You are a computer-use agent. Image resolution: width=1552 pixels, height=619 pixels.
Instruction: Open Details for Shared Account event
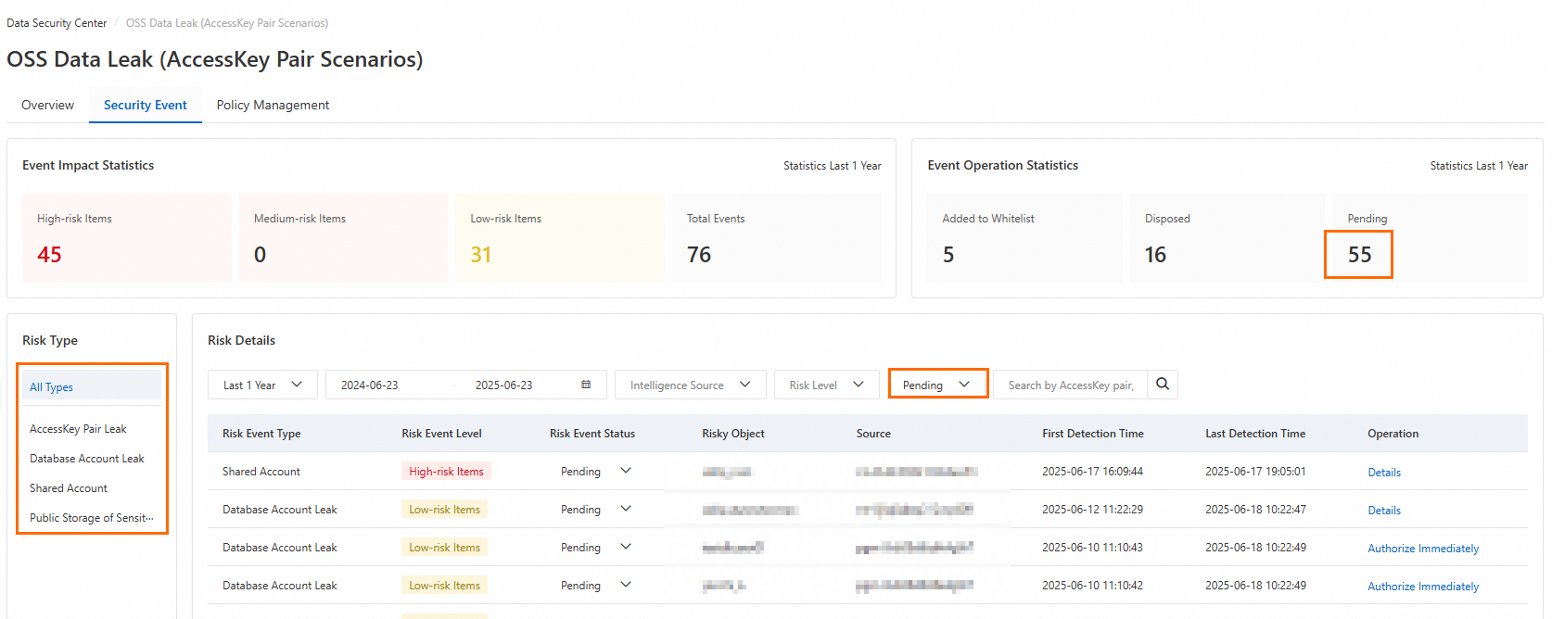pos(1384,473)
